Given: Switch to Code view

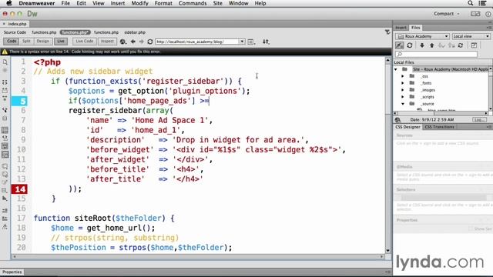Looking at the screenshot, I should click(12, 41).
